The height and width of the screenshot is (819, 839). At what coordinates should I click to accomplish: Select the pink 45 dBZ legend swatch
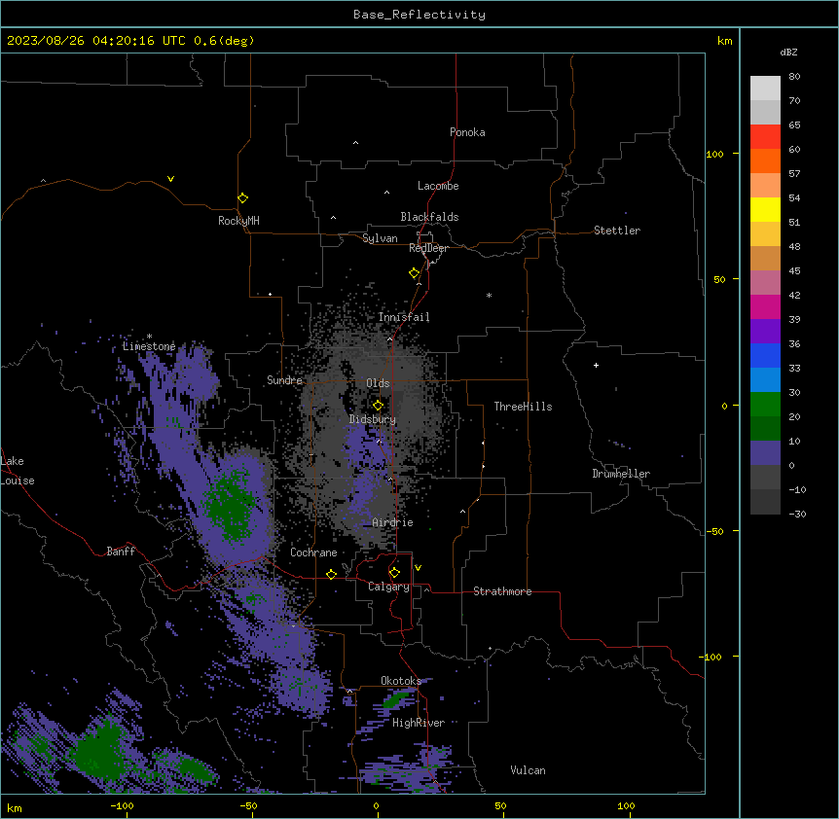coord(765,283)
